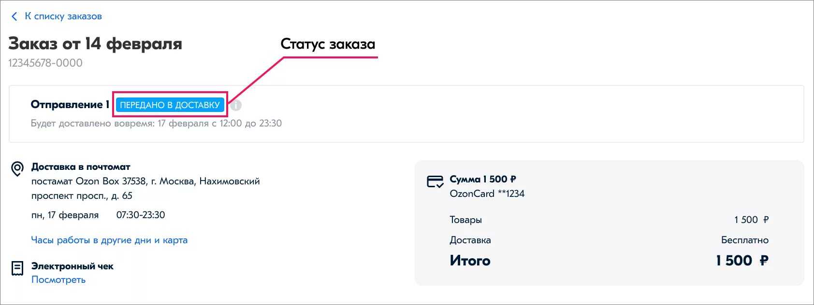Screen dimensions: 814x305
Task: Click the 'ПЕРЕДАНО В ДОСТАВКУ' status badge
Action: coord(170,105)
